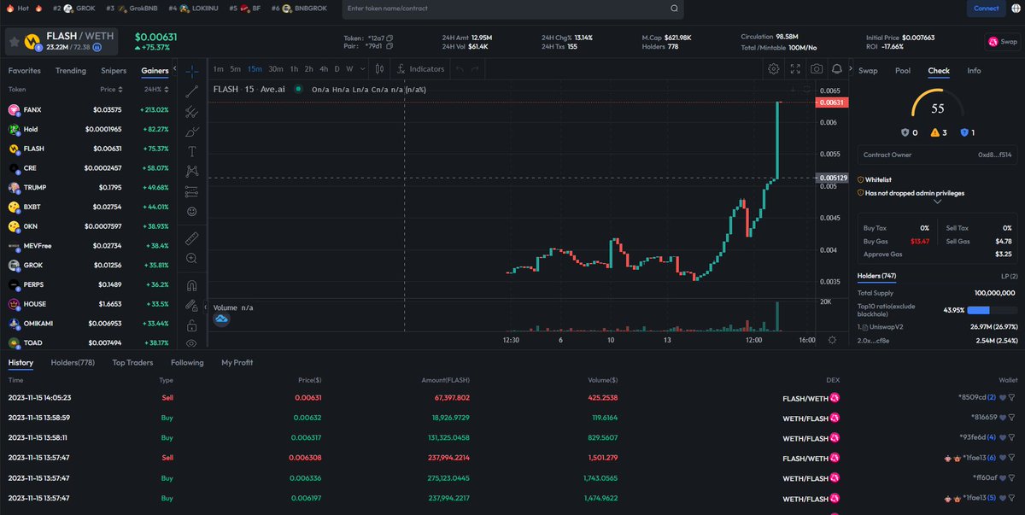Select the GROK token in the gainers list
This screenshot has height=515, width=1025.
click(89, 265)
